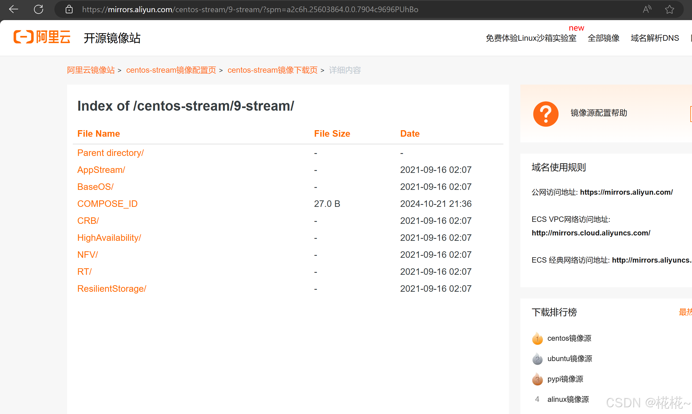Screen dimensions: 692x414
Task: Reload the page with refresh icon
Action: coord(39,9)
